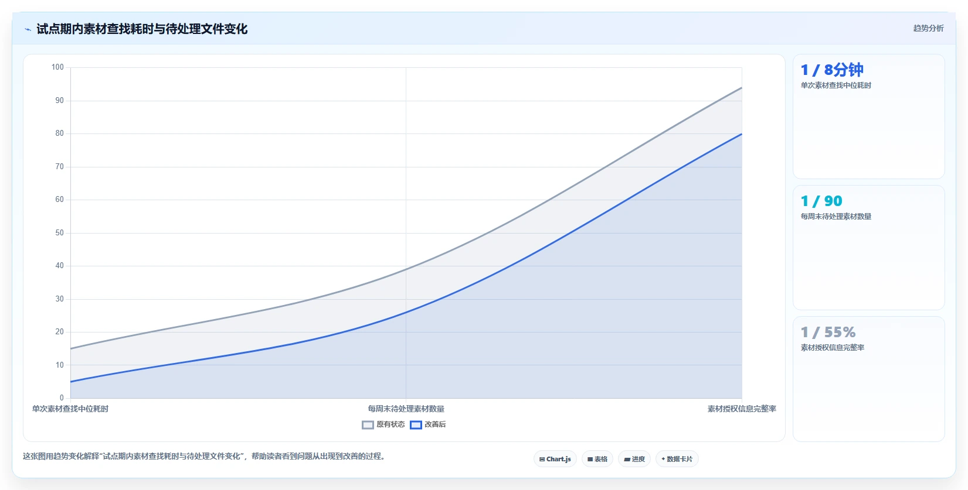
Task: Click the 每周末待处理素材数量 card label
Action: (836, 217)
